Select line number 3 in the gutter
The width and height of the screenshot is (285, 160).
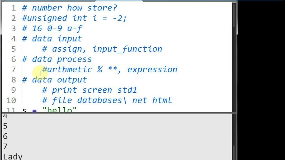(13, 28)
